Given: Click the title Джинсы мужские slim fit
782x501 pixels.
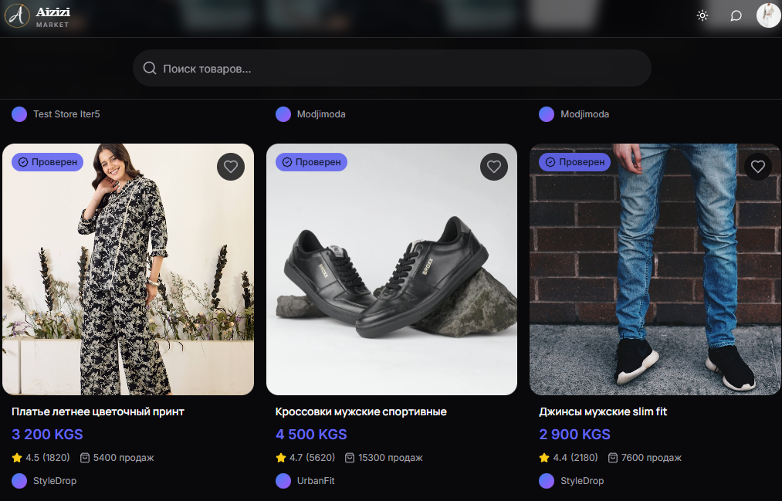Looking at the screenshot, I should coord(603,411).
